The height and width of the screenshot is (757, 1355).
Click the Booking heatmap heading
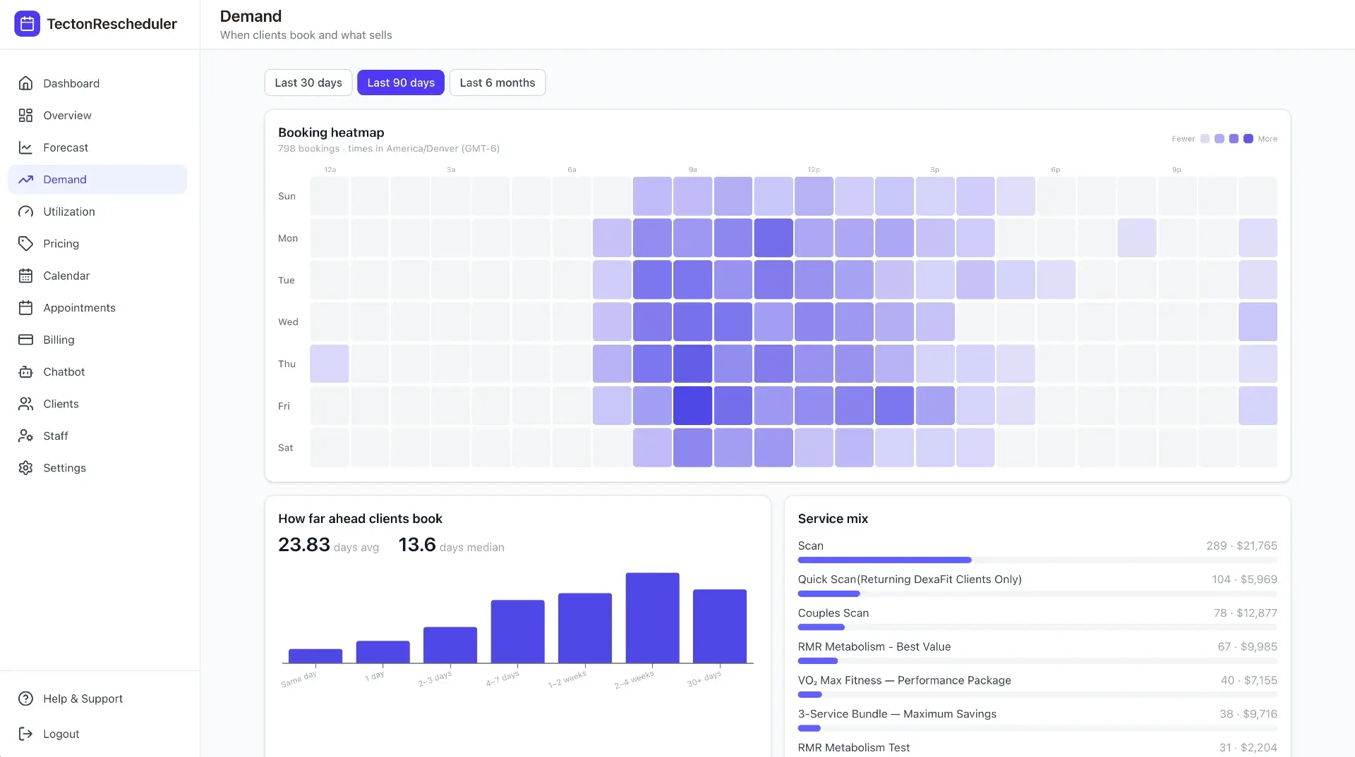click(x=331, y=133)
